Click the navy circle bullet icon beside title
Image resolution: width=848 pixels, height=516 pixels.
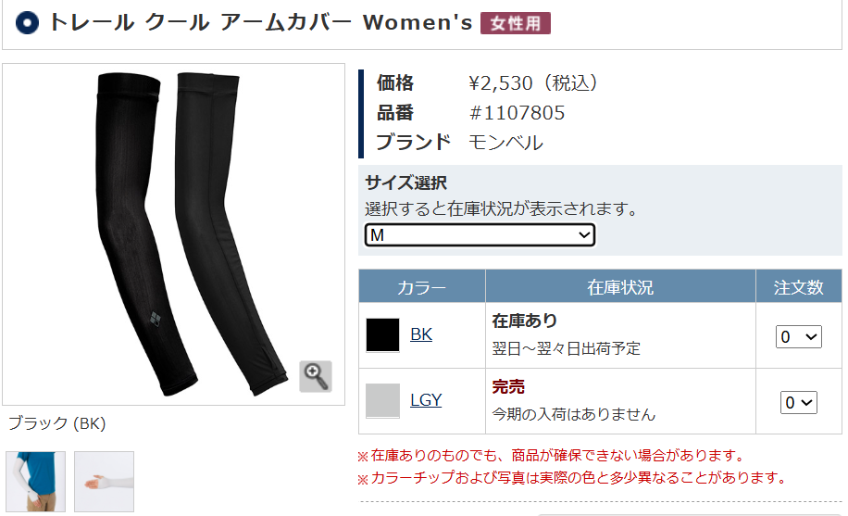coord(27,23)
